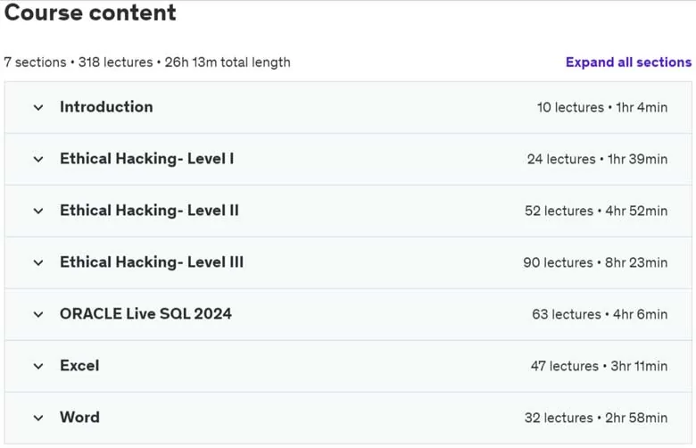Click Expand all sections link
This screenshot has width=696, height=448.
[628, 62]
